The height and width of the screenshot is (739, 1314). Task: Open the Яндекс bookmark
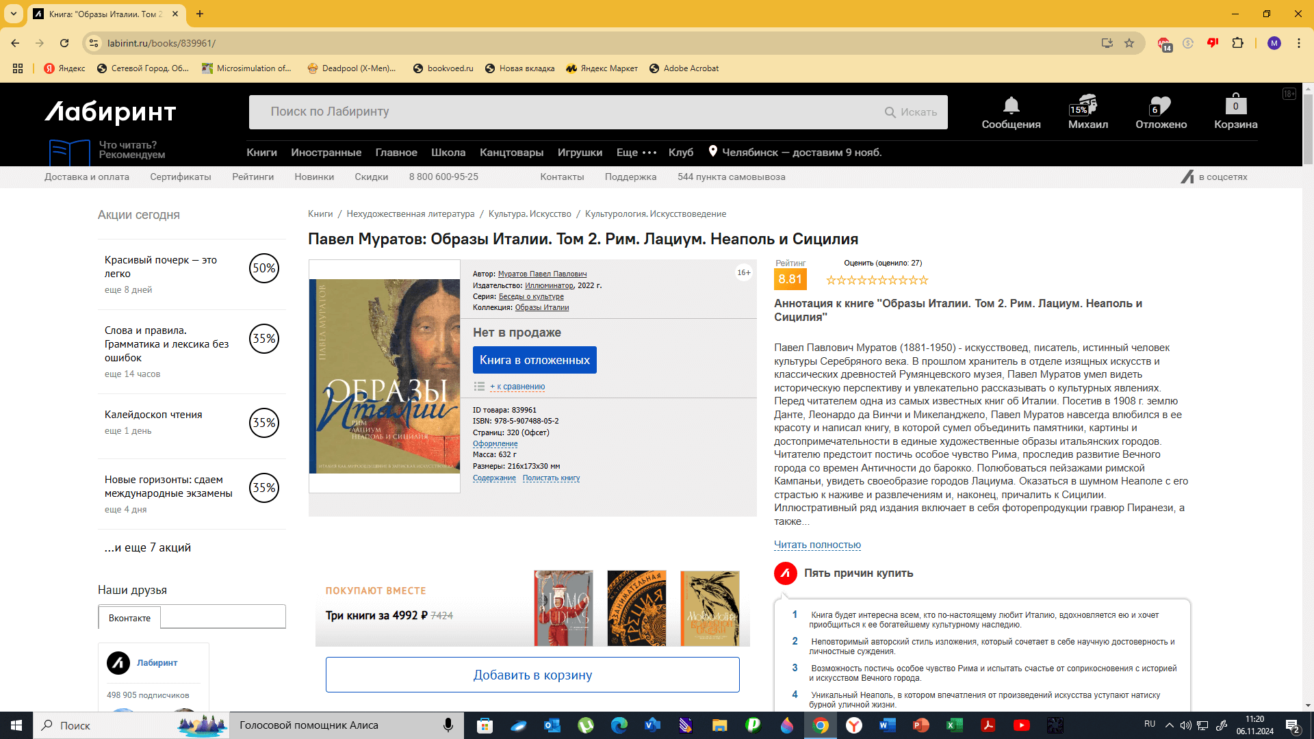pos(65,68)
